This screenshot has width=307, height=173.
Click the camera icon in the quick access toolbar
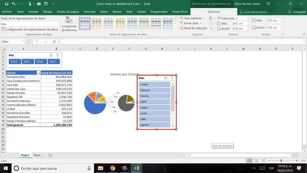[x=39, y=4]
